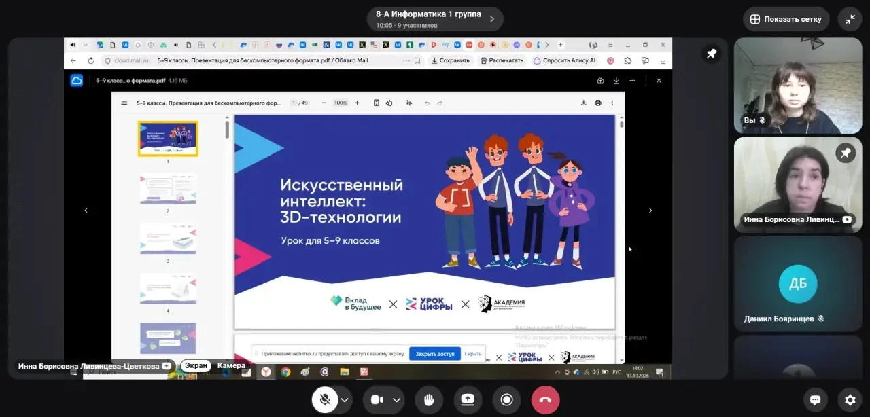Fit PDF to page
Viewport: 870px width, 417px height.
377,103
